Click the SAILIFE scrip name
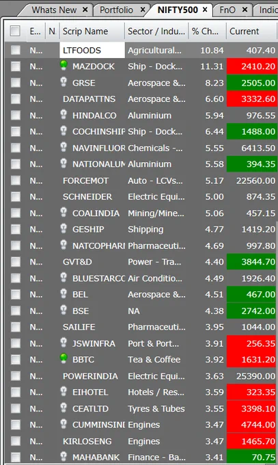278x465 pixels. tap(79, 327)
